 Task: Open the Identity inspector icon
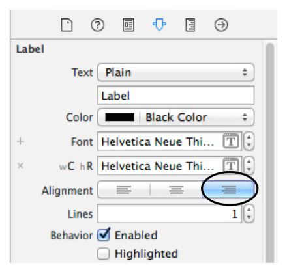(x=128, y=25)
